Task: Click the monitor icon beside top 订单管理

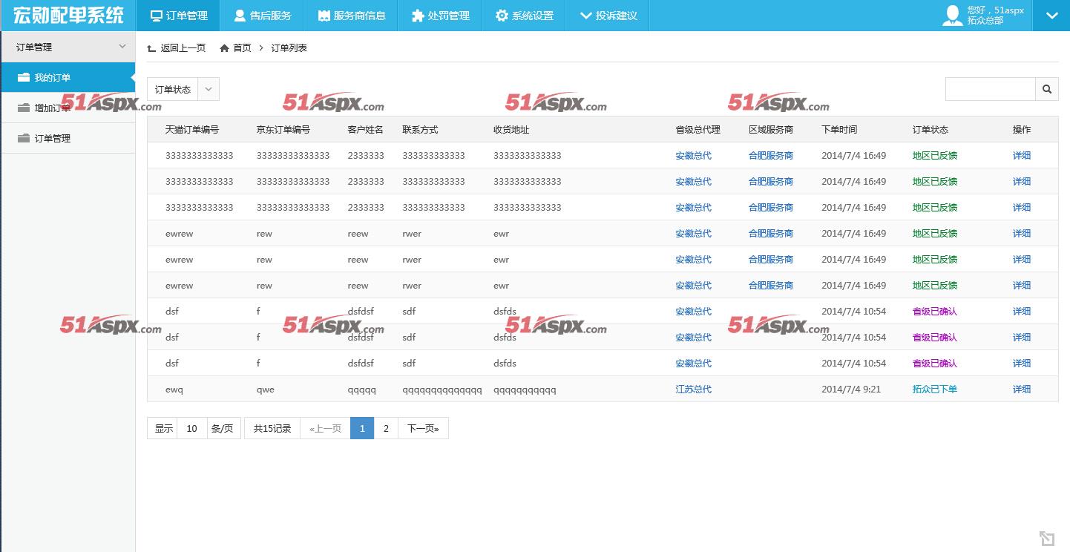Action: (x=156, y=16)
